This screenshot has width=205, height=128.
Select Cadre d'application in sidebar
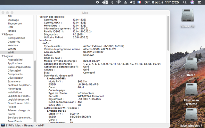19,67
